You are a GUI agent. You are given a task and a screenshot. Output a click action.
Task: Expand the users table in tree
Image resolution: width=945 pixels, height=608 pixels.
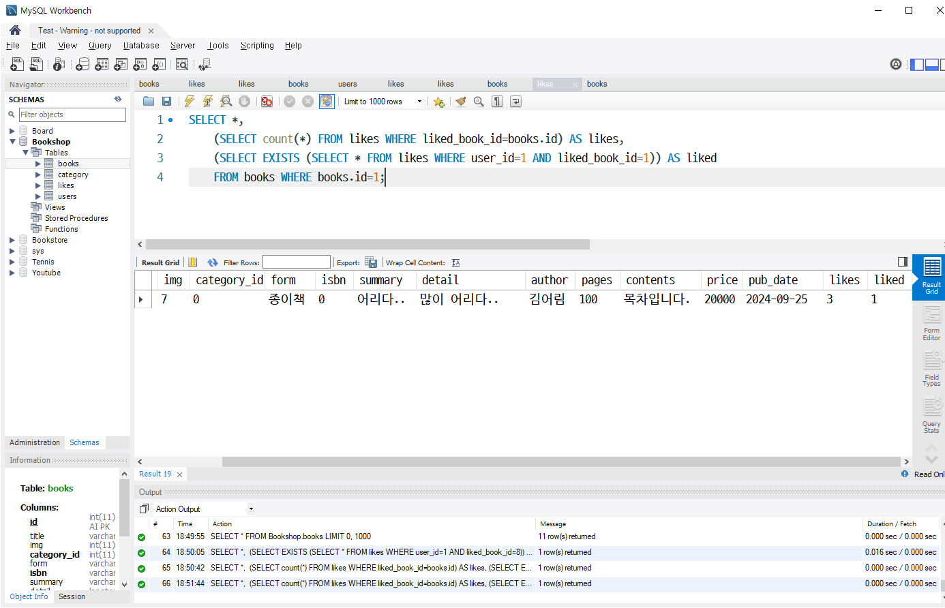coord(38,196)
